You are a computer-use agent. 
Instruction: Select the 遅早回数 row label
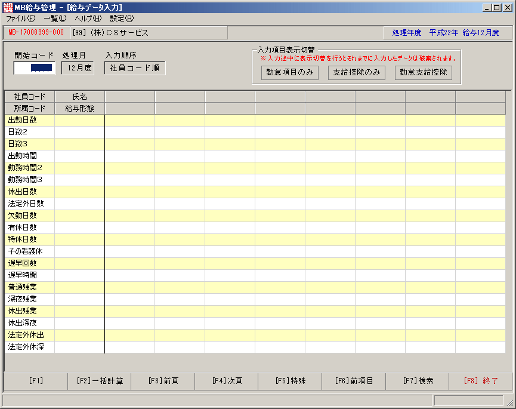[30, 263]
